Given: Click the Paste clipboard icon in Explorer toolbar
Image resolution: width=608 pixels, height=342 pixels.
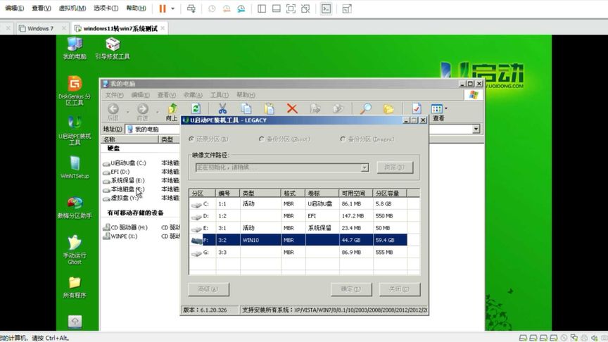Looking at the screenshot, I should point(269,109).
